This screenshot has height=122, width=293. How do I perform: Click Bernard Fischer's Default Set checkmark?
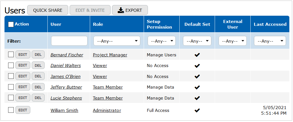coord(197,55)
